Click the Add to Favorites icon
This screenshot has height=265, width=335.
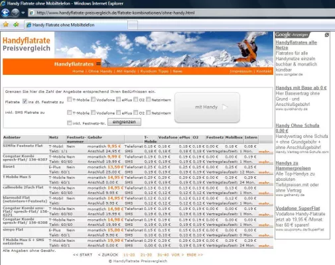click(x=16, y=25)
